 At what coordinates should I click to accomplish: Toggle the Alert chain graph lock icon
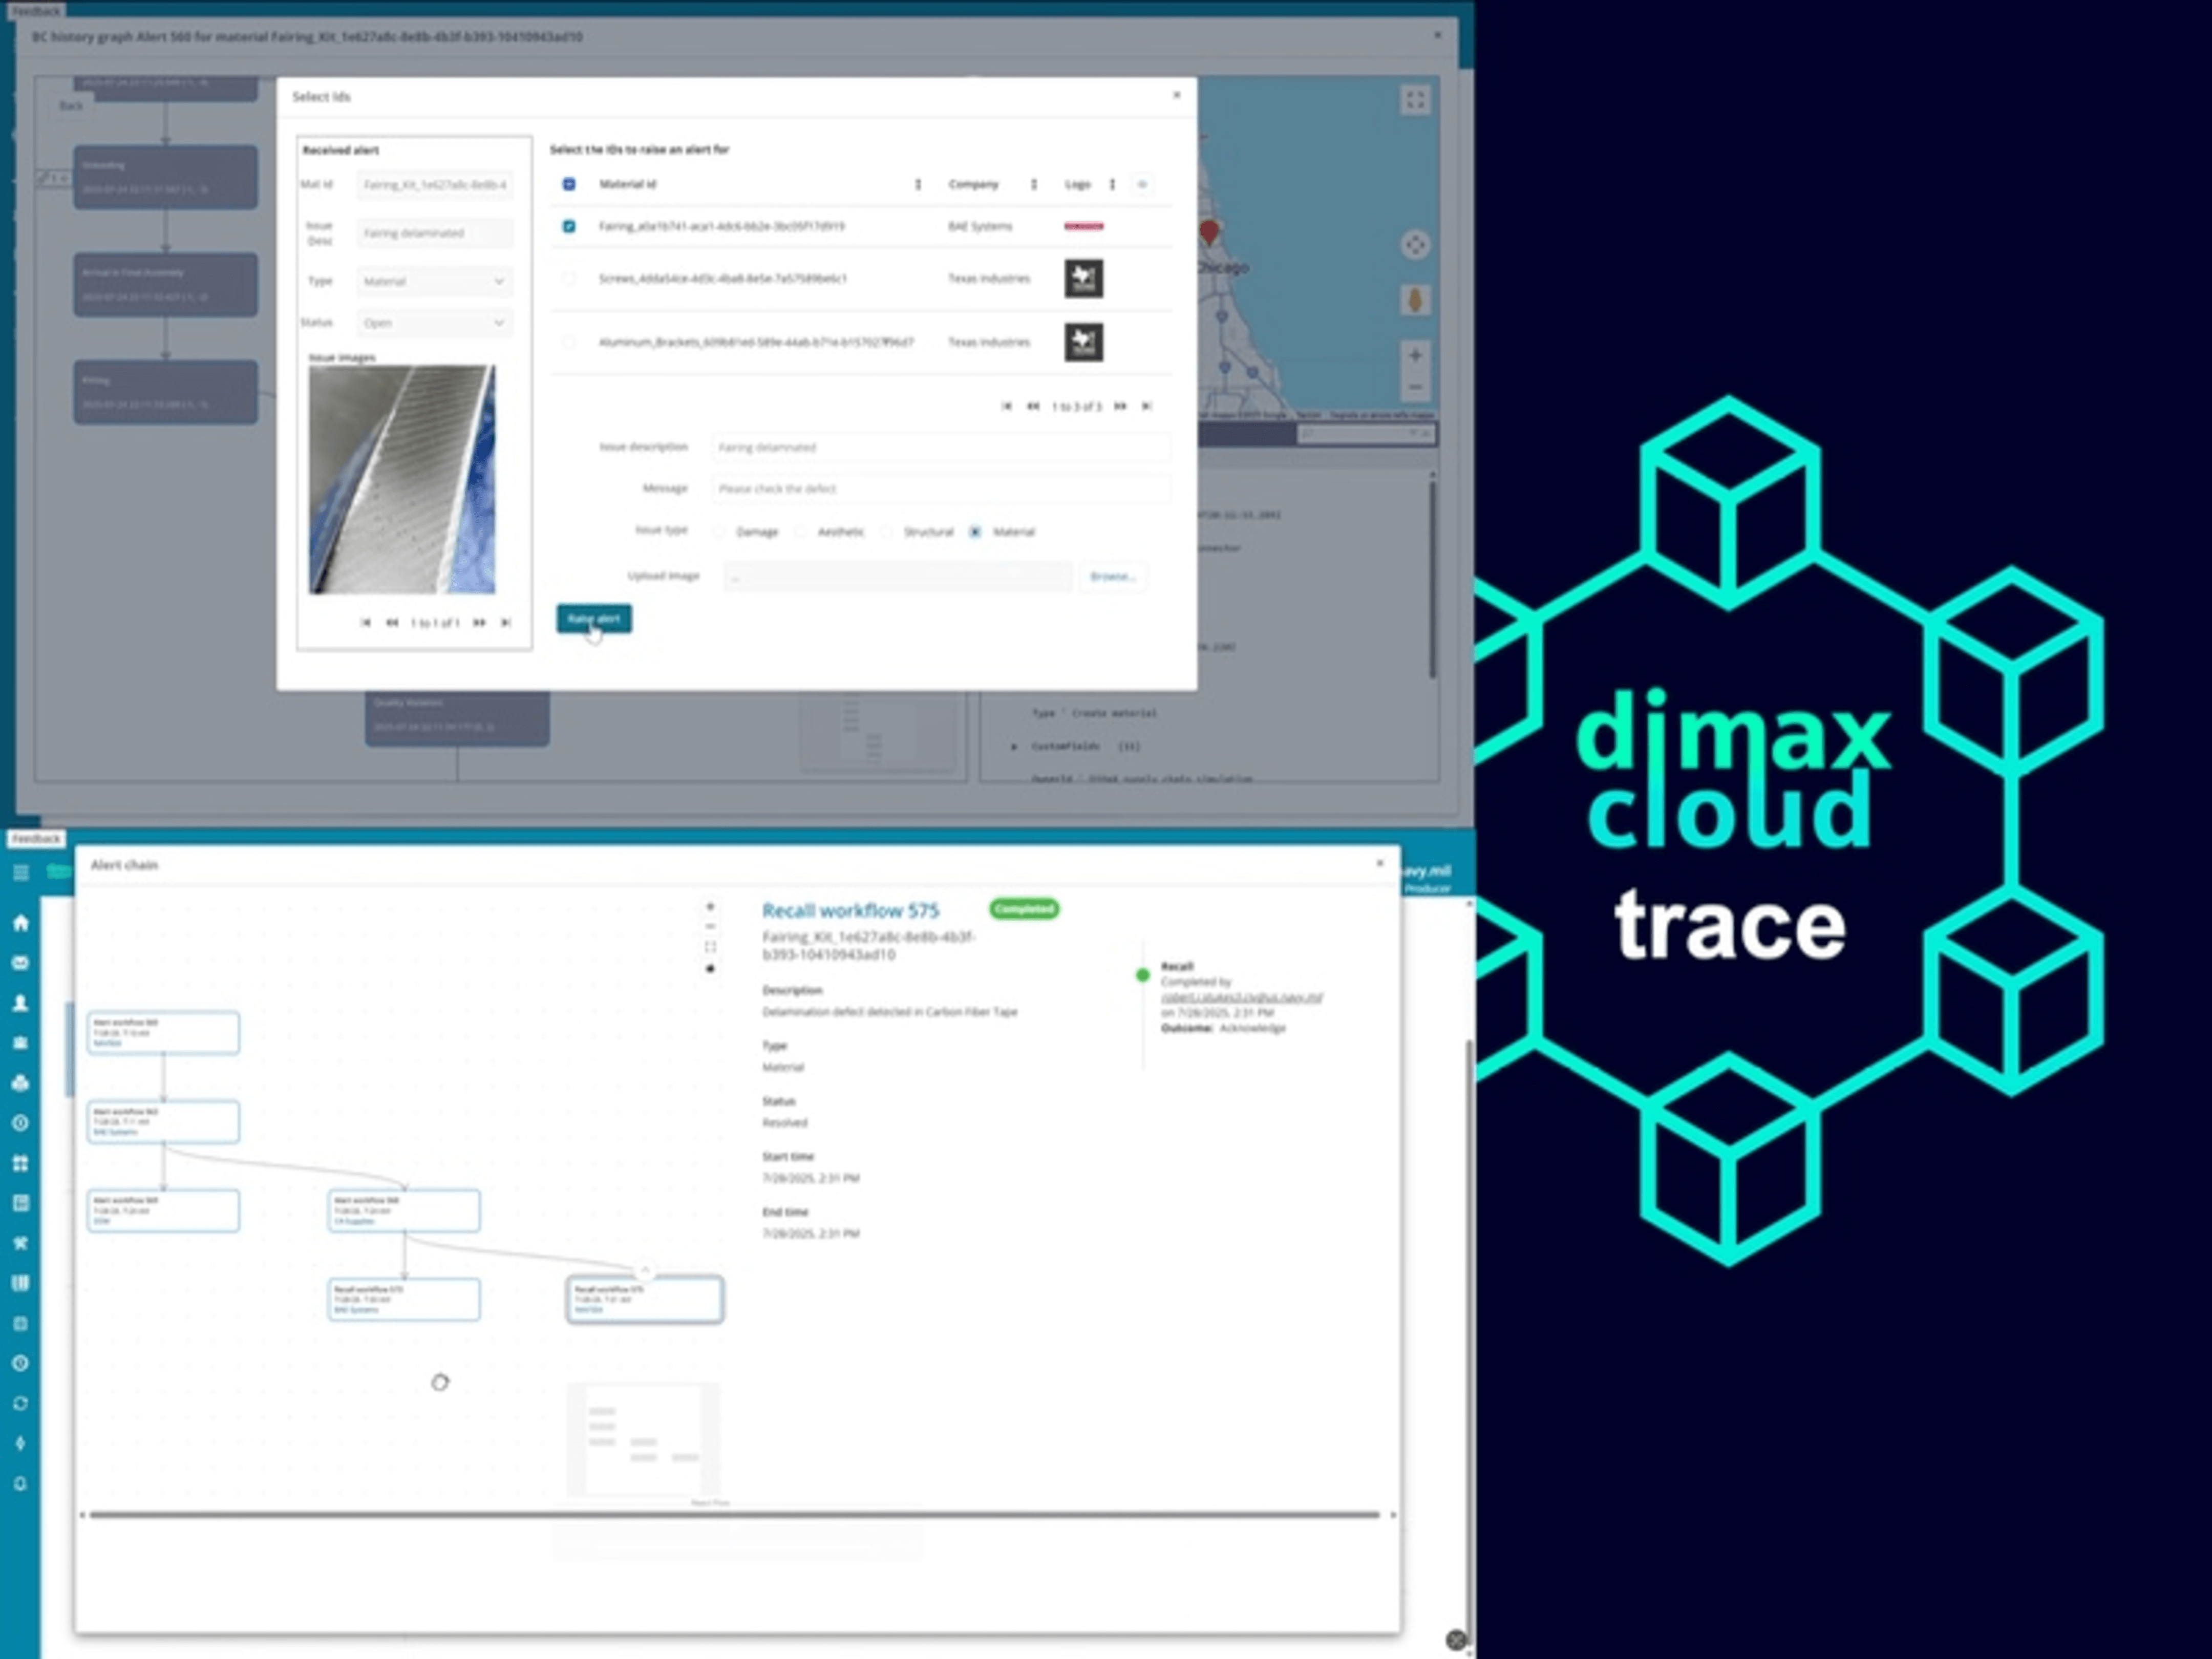tap(710, 968)
